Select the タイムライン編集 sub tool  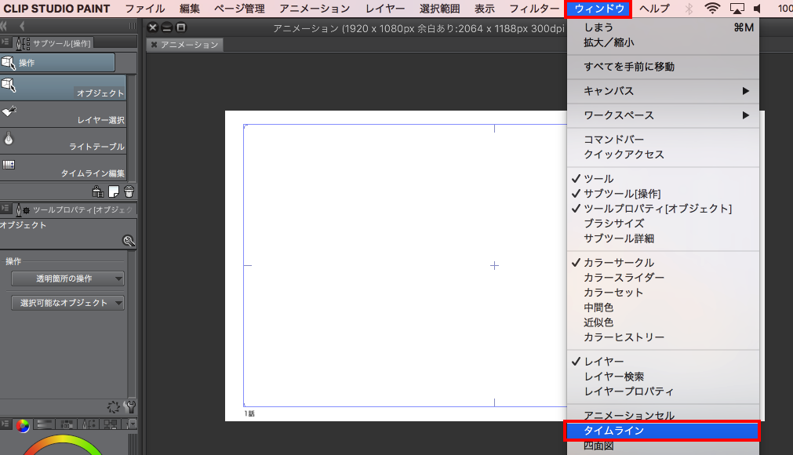(x=64, y=168)
